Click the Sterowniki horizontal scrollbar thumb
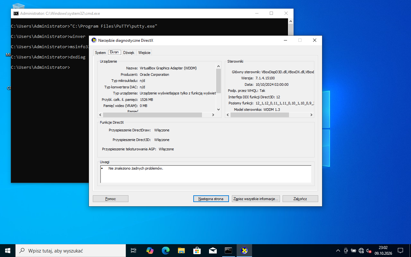 pyautogui.click(x=260, y=115)
